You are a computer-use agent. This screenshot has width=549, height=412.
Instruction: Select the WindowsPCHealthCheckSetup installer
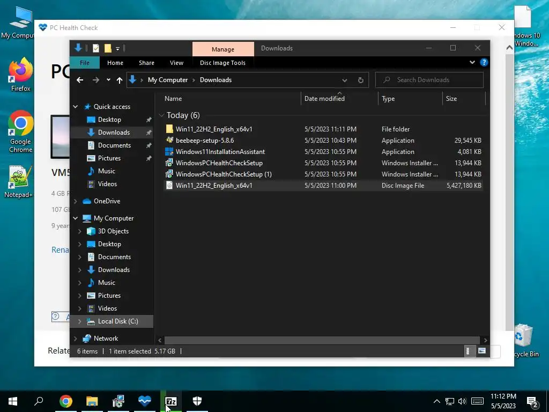click(x=322, y=163)
